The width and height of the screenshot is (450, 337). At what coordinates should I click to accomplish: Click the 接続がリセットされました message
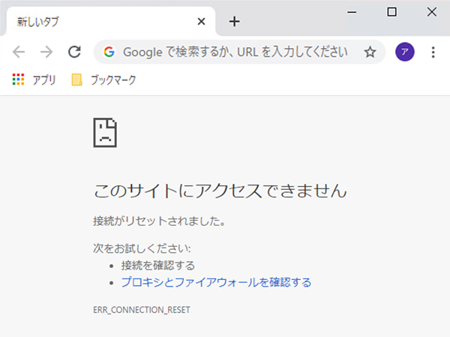159,221
